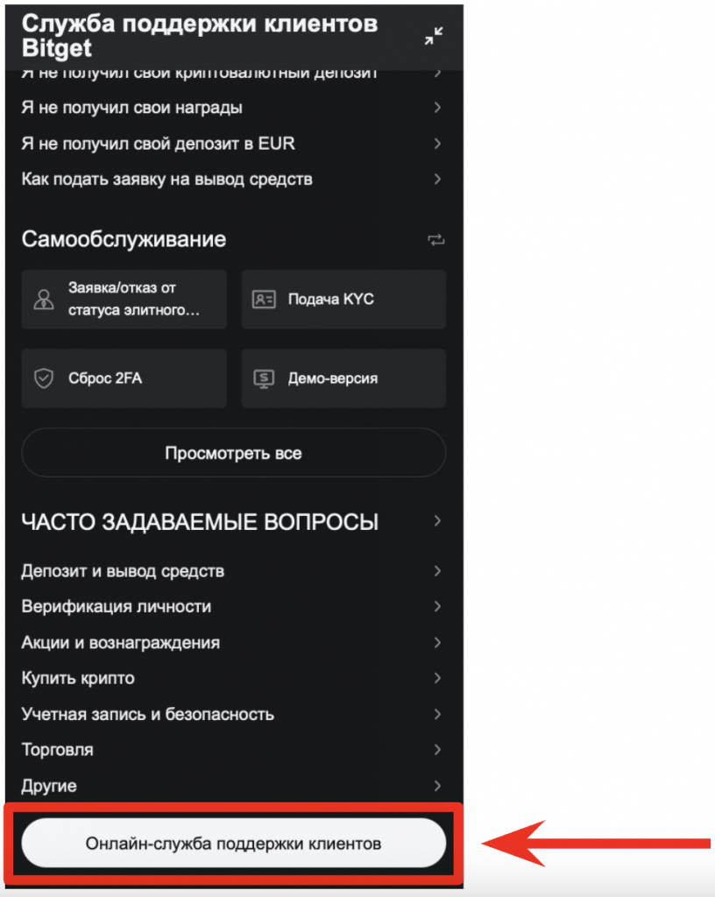Expand the Верификация личности chevron

point(437,606)
